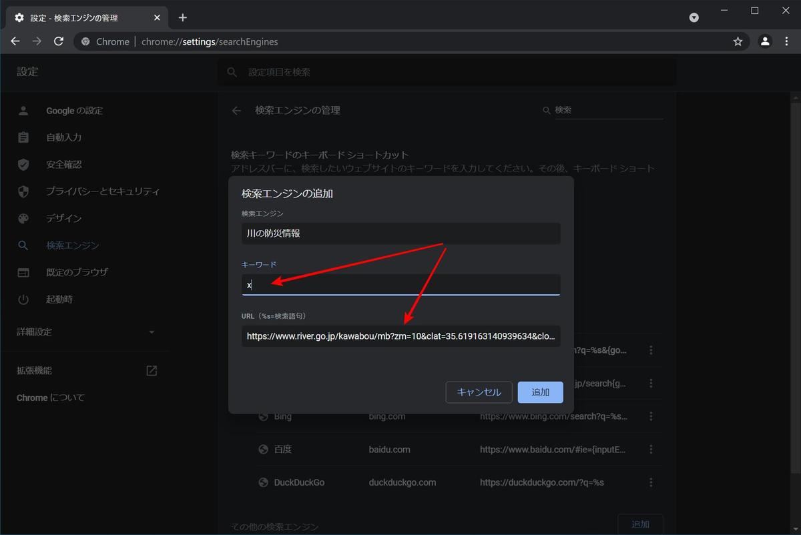Go back from 検索エンジンの管理
The width and height of the screenshot is (801, 535).
coord(236,111)
